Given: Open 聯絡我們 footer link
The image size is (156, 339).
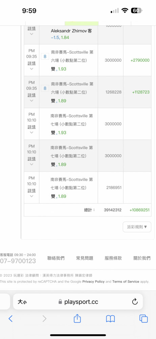Looking at the screenshot, I should [56, 258].
